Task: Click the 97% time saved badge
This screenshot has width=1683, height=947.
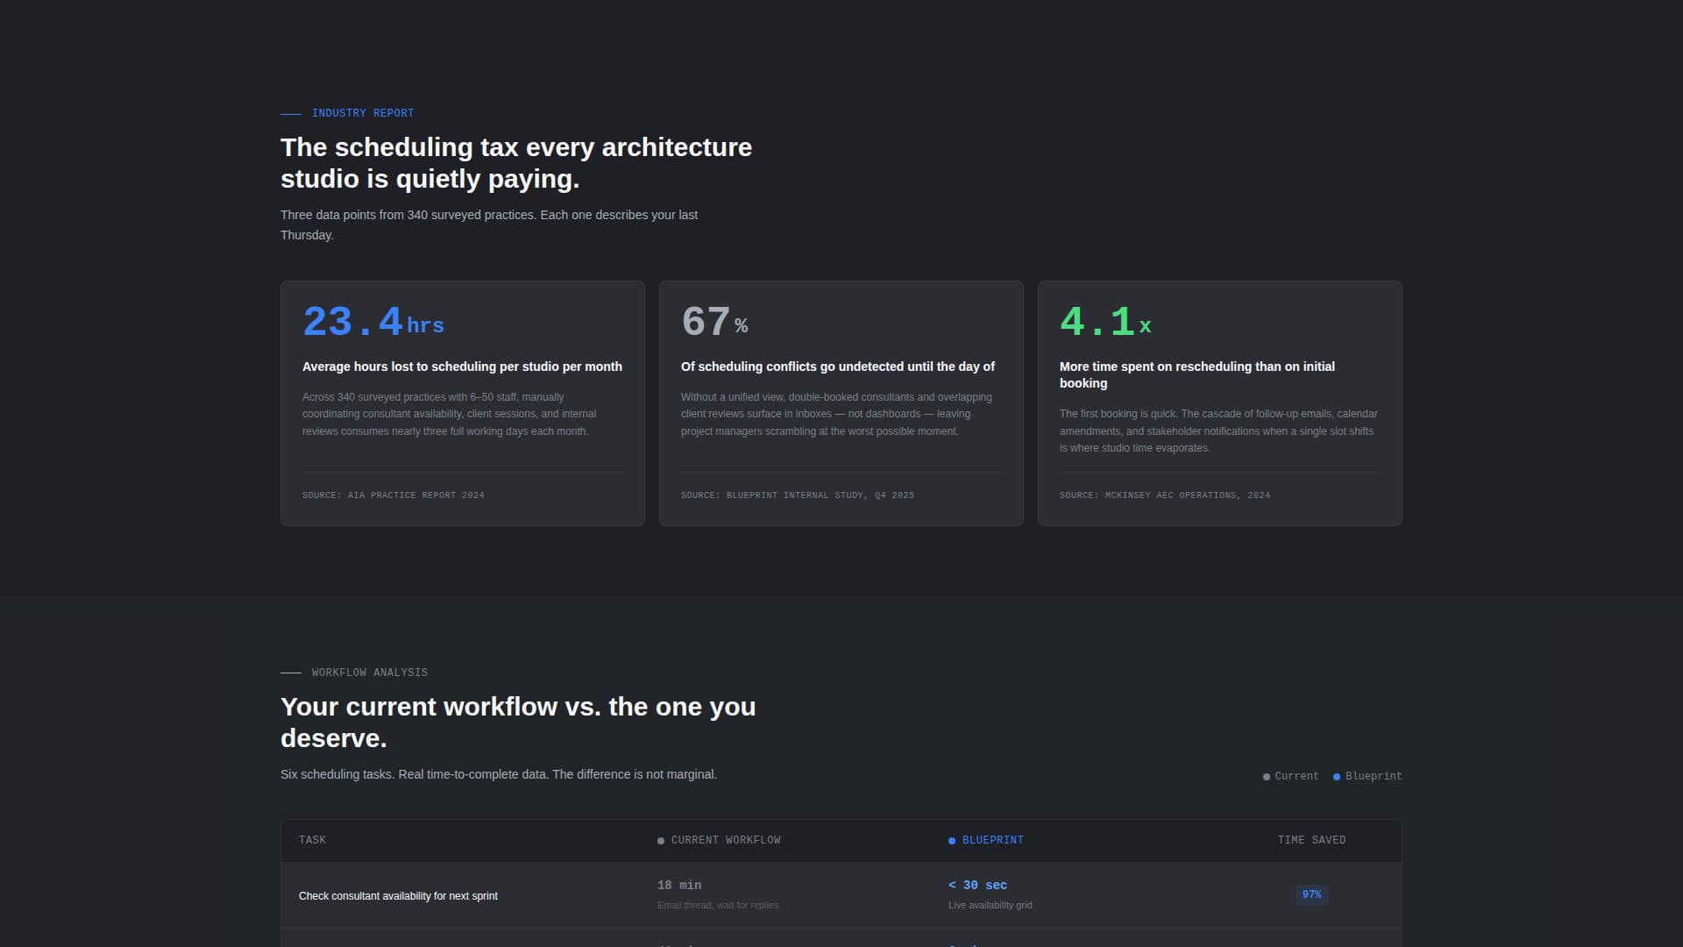Action: pos(1311,894)
